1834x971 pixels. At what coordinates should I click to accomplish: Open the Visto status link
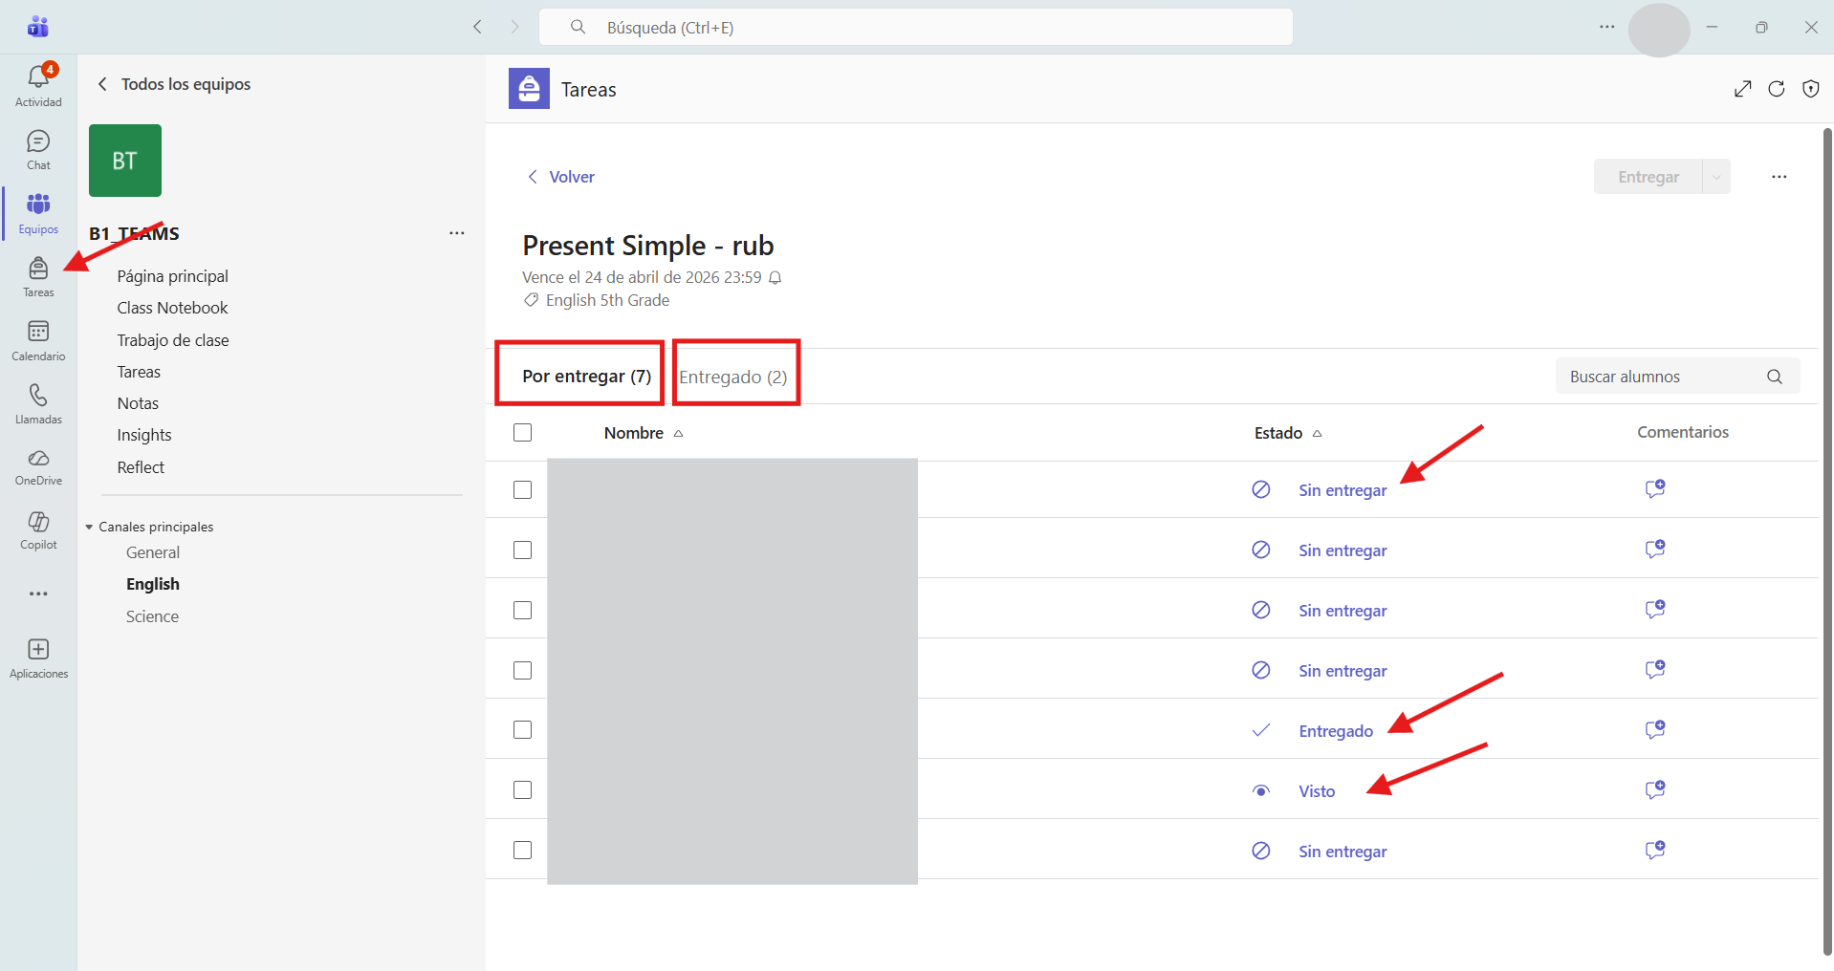click(x=1317, y=791)
